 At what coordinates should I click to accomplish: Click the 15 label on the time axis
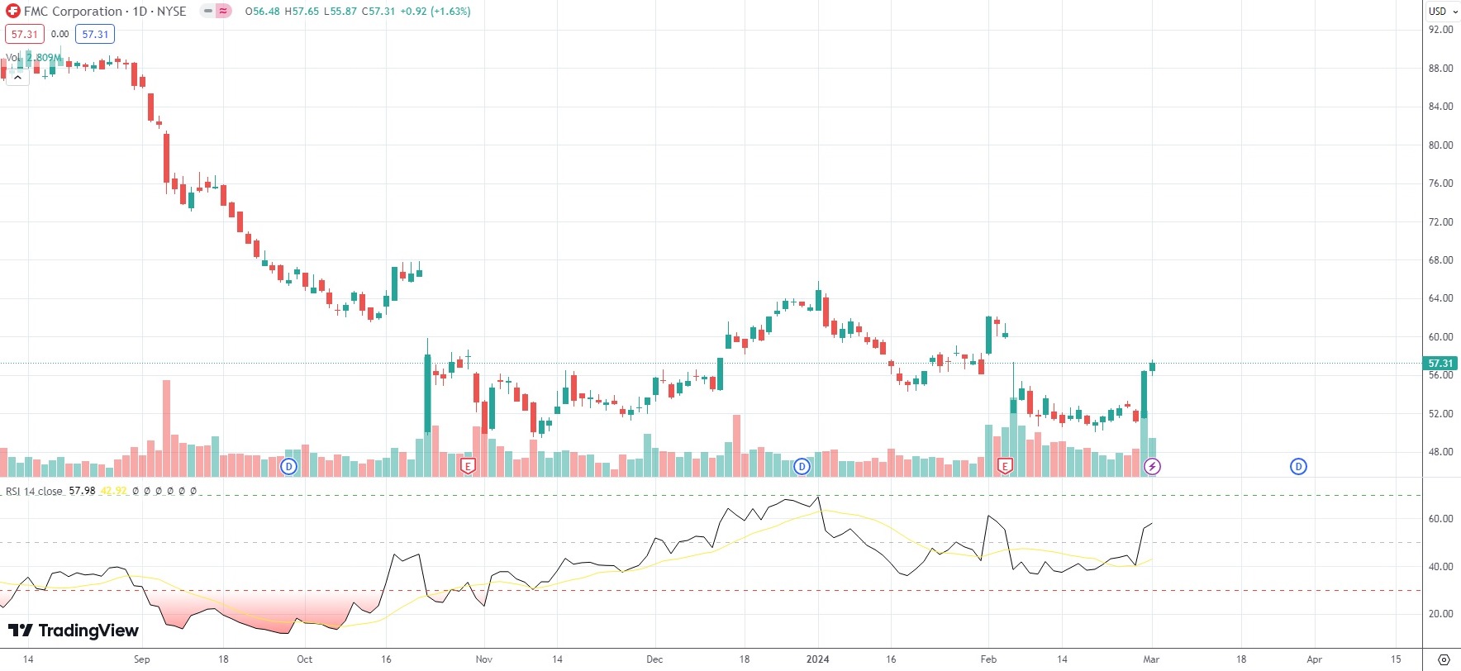pos(1396,659)
